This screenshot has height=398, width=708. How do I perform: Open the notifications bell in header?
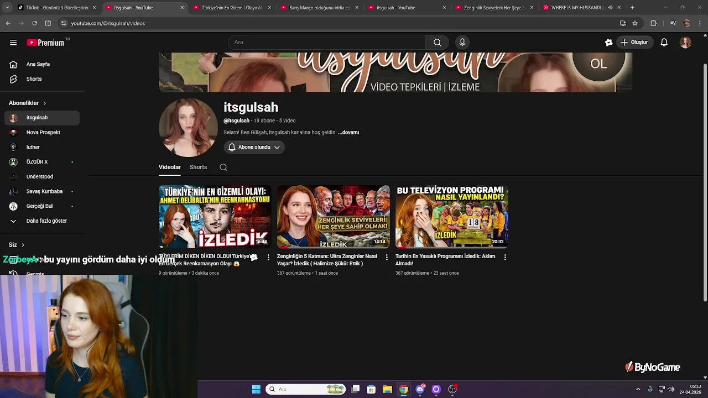(x=664, y=43)
